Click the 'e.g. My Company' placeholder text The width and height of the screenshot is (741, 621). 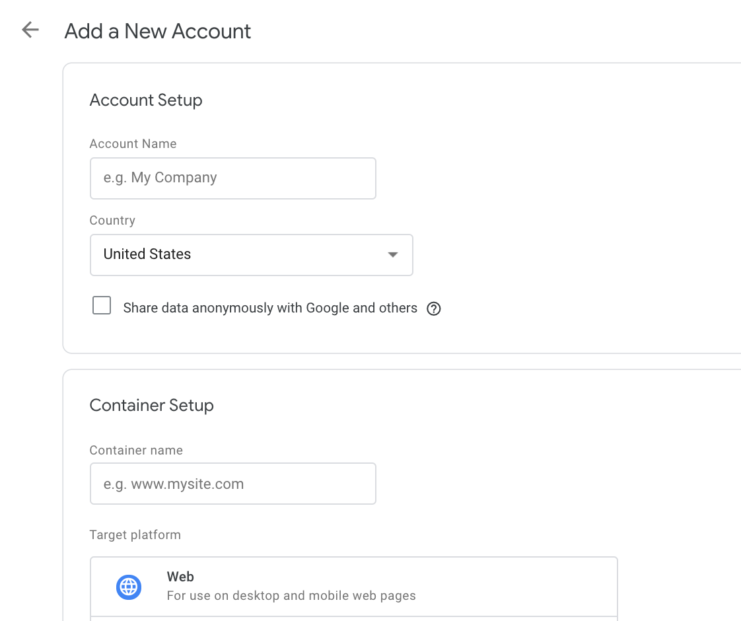click(x=160, y=178)
